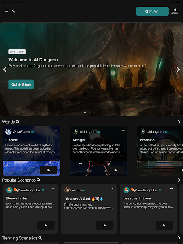The width and height of the screenshot is (183, 244).
Task: Open the Login icon
Action: (x=174, y=11)
